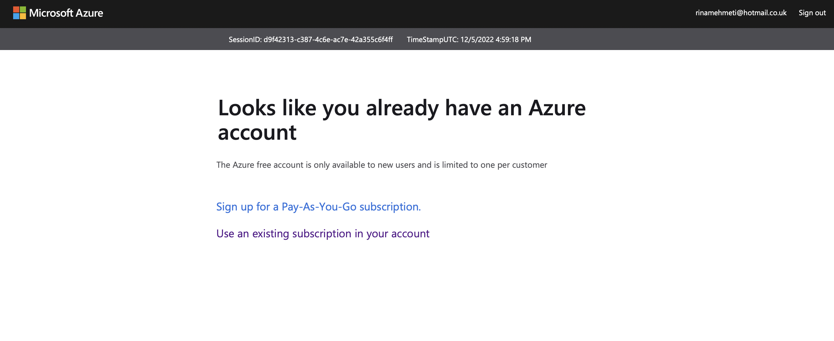Click the SessionID label text
Viewport: 834px width, 341px height.
[x=245, y=39]
